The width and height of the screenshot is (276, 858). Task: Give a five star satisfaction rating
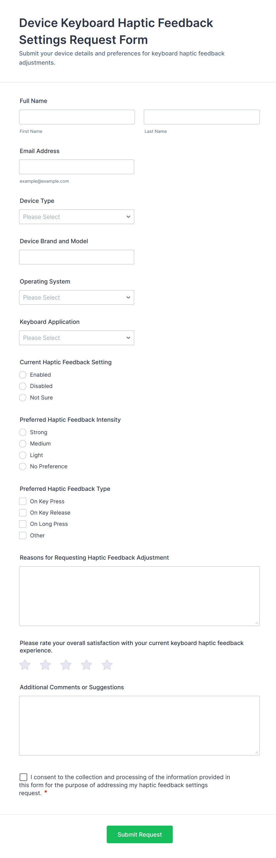[107, 665]
